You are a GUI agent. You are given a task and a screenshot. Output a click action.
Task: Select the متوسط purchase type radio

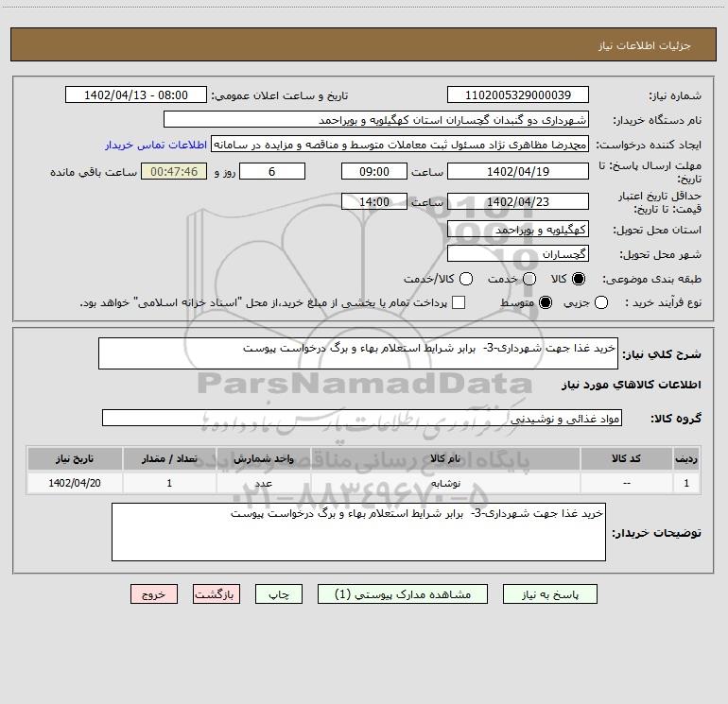click(546, 302)
